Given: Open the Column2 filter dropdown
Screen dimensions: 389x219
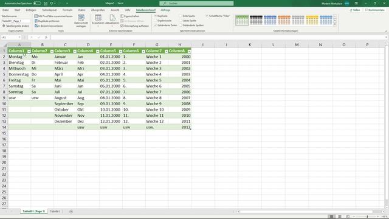Looking at the screenshot, I should point(52,51).
